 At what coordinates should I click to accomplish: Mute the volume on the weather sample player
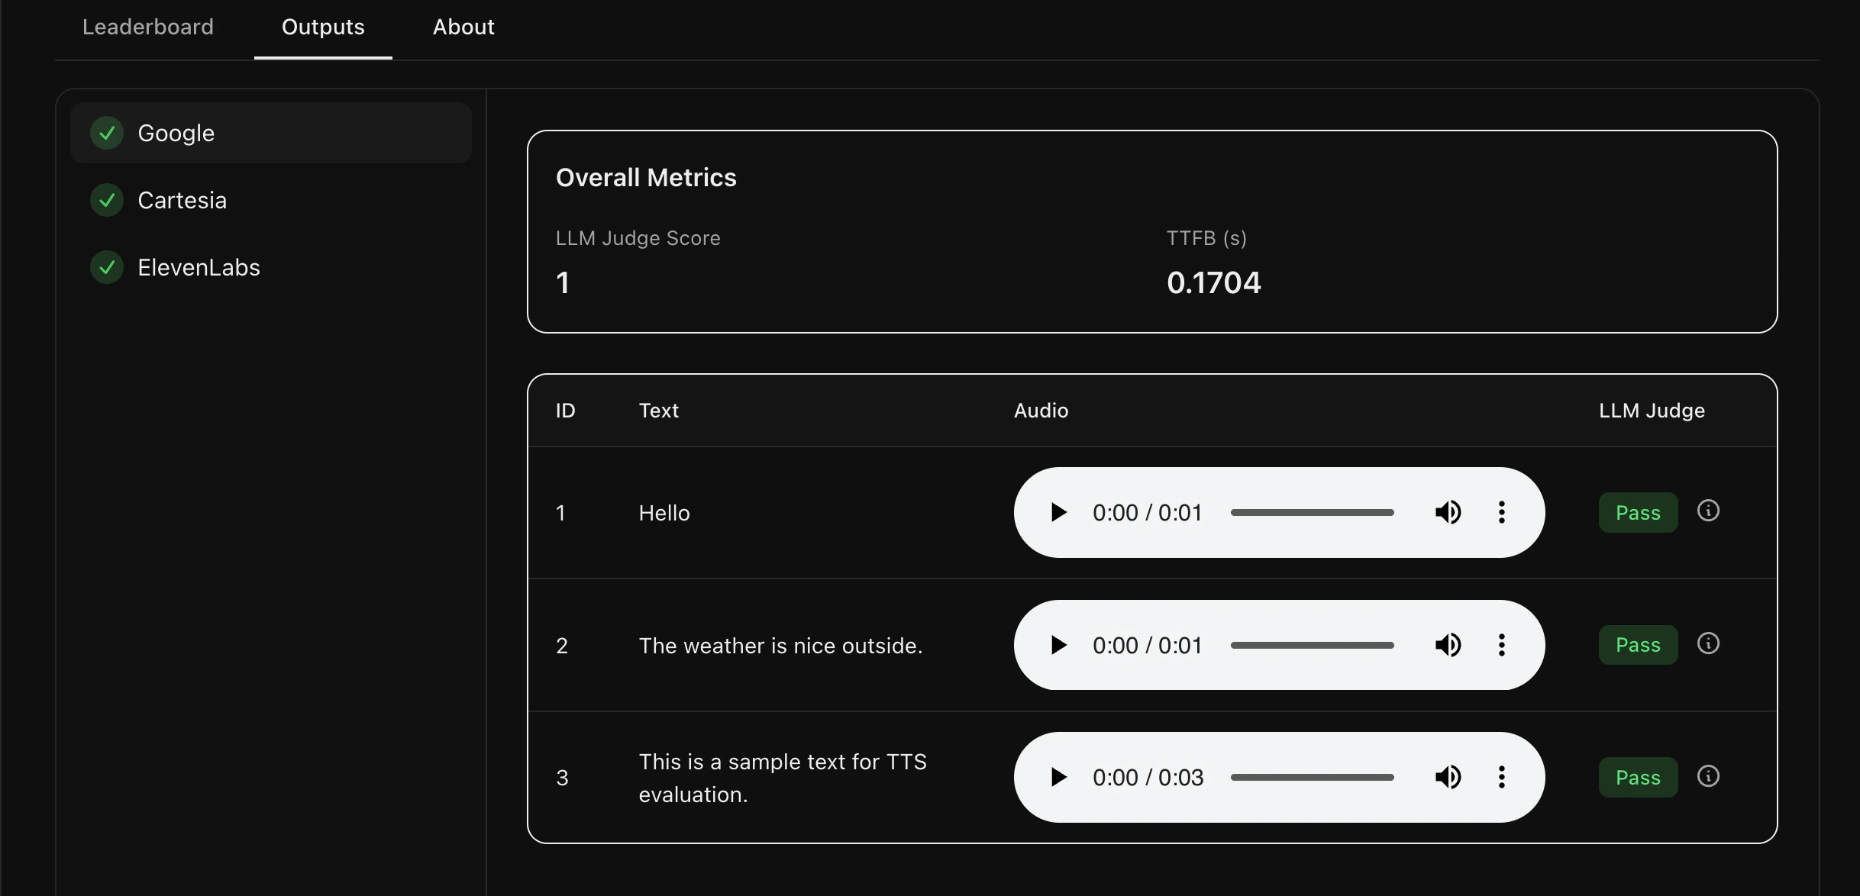[x=1448, y=645]
